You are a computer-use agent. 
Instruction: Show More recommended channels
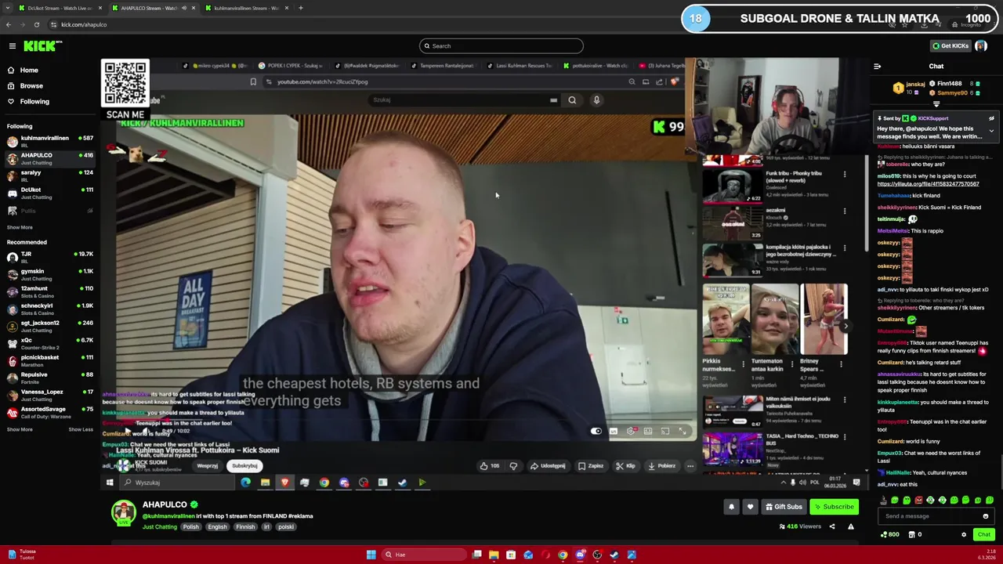coord(20,429)
